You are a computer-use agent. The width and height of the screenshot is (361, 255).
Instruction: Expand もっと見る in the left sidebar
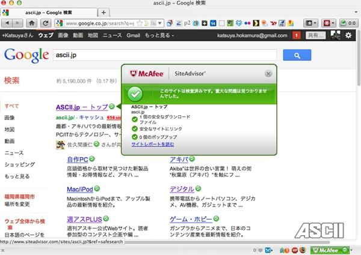[17, 176]
